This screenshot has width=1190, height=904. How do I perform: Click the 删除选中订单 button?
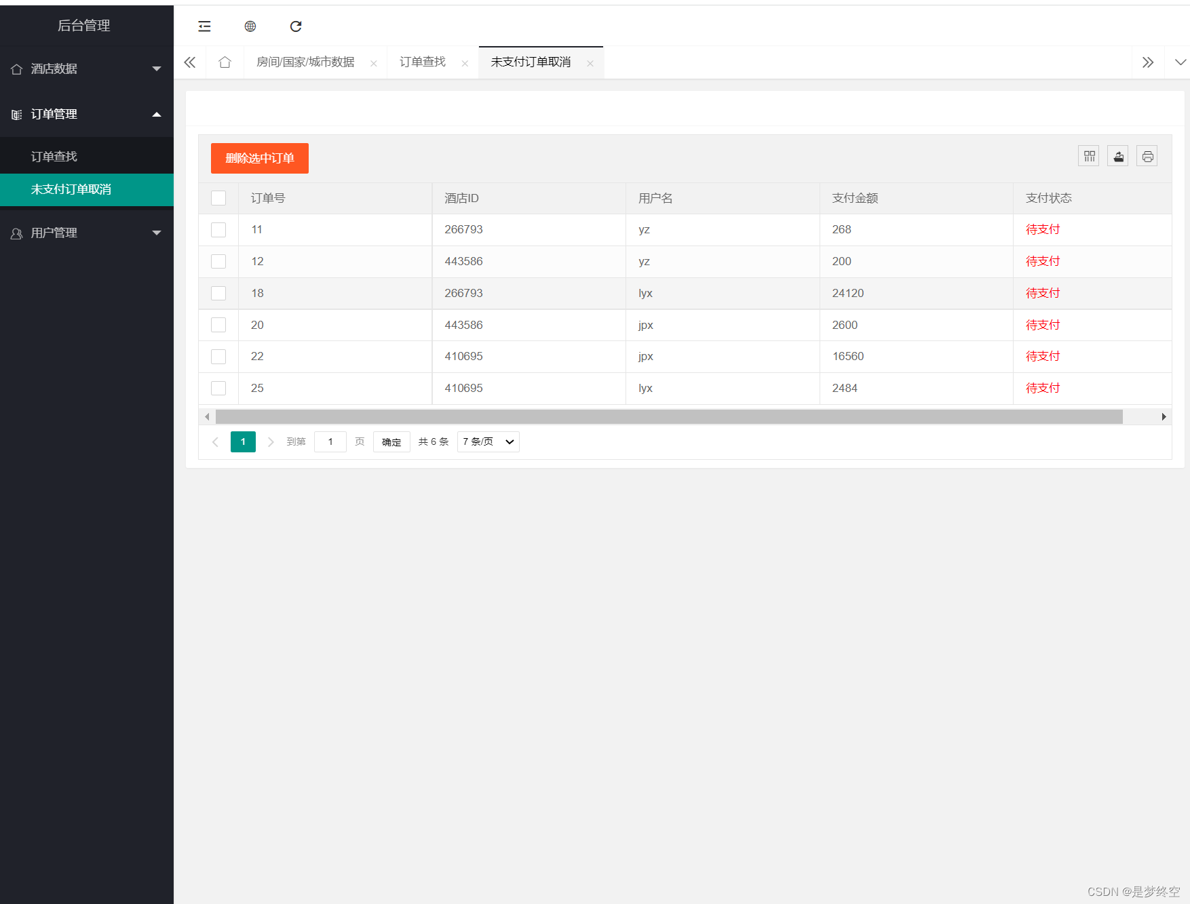point(260,158)
